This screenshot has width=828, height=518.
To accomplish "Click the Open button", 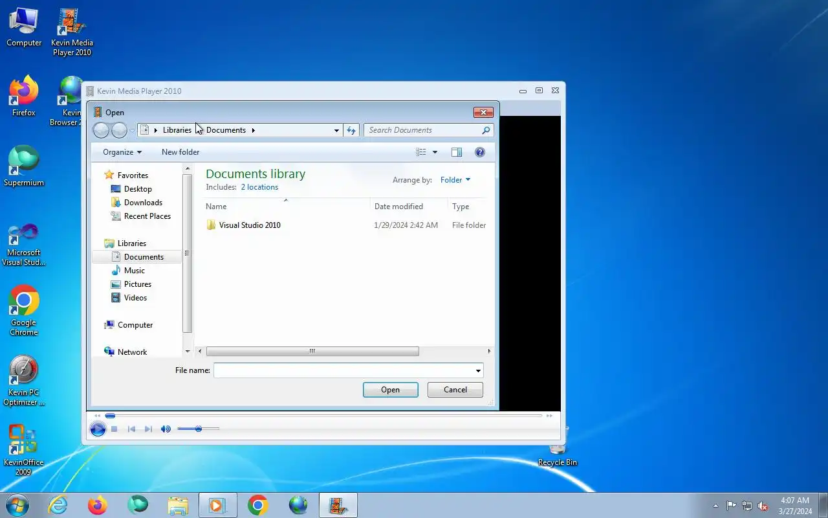I will coord(391,390).
